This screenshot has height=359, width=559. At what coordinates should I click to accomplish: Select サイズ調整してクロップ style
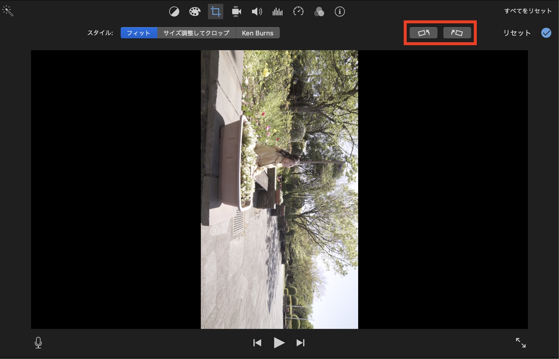tap(196, 33)
